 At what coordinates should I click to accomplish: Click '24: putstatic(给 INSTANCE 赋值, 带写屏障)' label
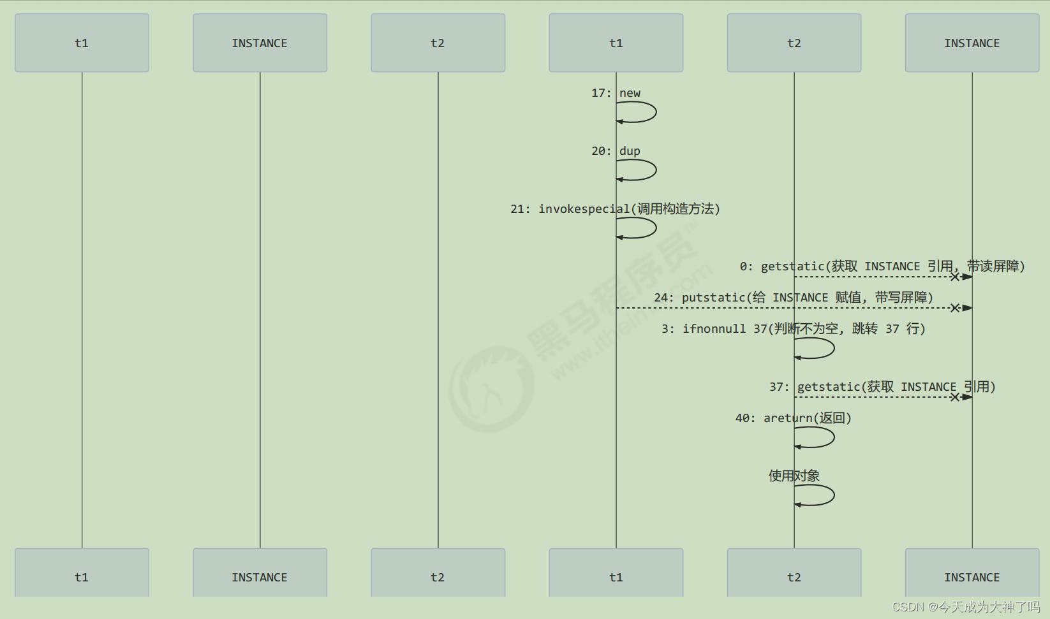794,298
